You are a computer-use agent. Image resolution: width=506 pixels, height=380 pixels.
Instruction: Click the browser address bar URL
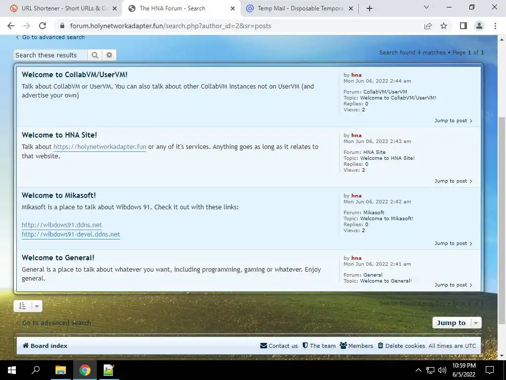pos(170,26)
